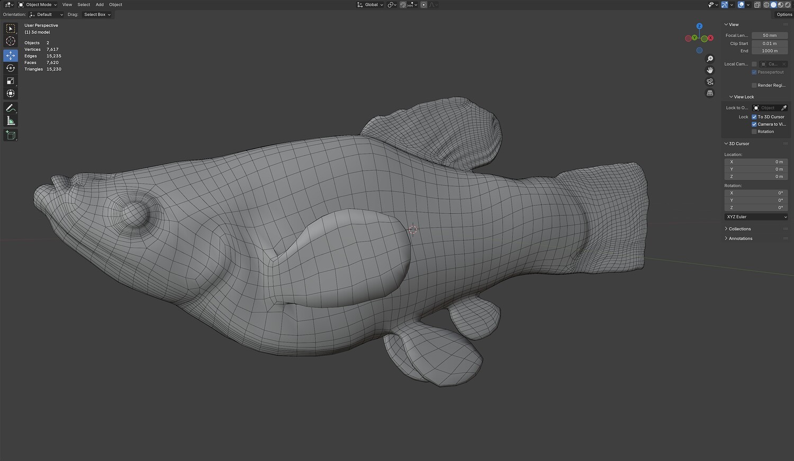
Task: Switch perspective/orthographic with grid icon
Action: click(710, 93)
